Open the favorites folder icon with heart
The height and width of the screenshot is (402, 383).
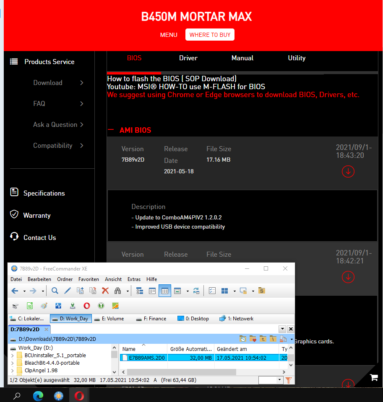coord(253,339)
